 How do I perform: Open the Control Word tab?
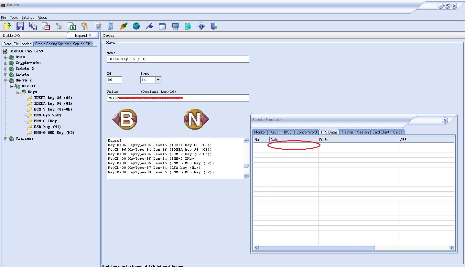click(307, 132)
